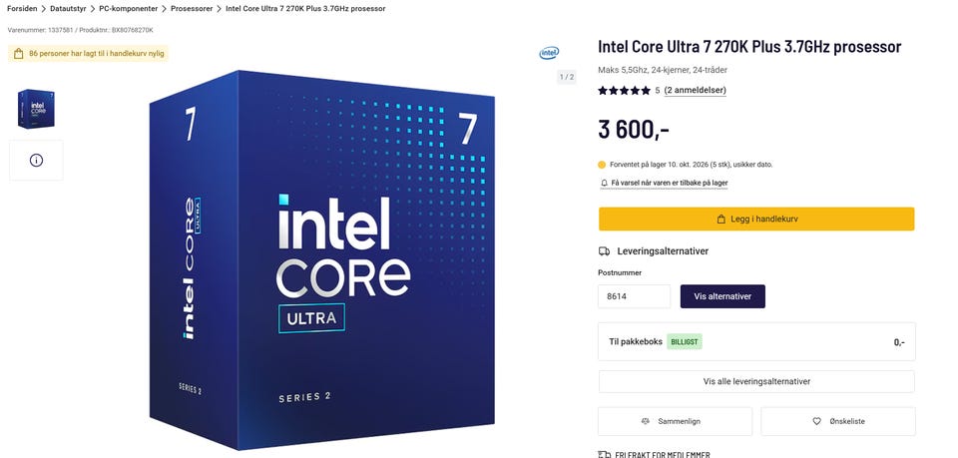Click the large Intel Core Ultra product image

coord(322,259)
